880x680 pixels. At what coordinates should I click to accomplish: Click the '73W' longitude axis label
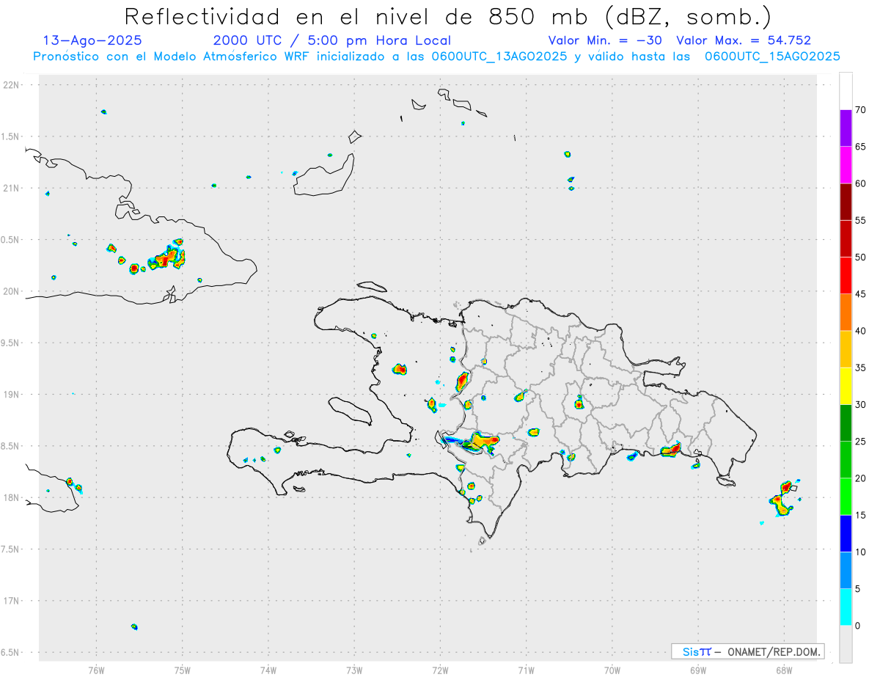coord(354,670)
